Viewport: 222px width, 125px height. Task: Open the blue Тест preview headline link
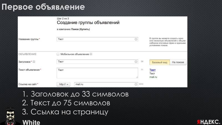(x=152, y=70)
